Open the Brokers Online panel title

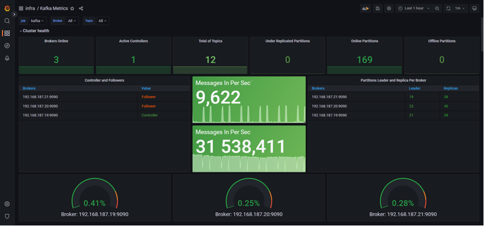[x=56, y=41]
